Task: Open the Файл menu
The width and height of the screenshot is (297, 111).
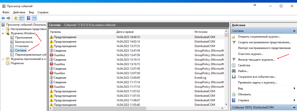Action: point(6,12)
